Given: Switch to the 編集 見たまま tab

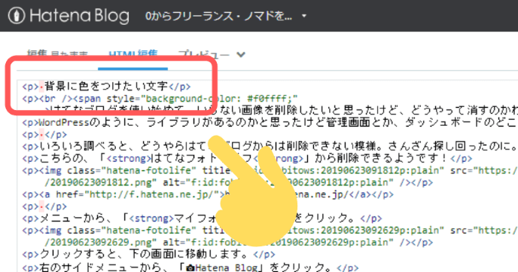Looking at the screenshot, I should click(x=57, y=53).
